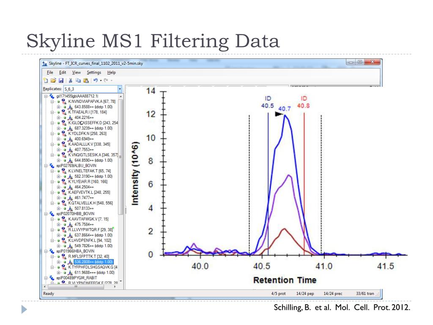Click the Copy toolbar icon

tap(78, 80)
